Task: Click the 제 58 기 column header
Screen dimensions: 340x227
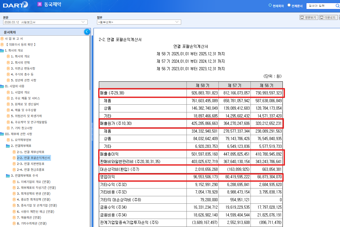Action: pos(203,85)
